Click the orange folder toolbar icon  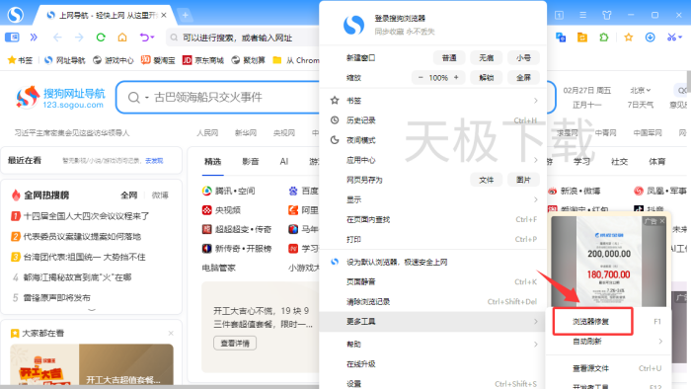point(582,38)
